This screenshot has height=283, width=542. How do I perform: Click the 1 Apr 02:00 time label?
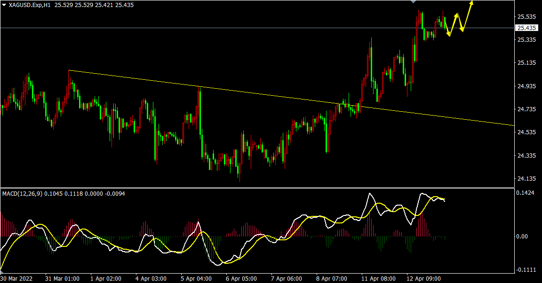click(105, 278)
